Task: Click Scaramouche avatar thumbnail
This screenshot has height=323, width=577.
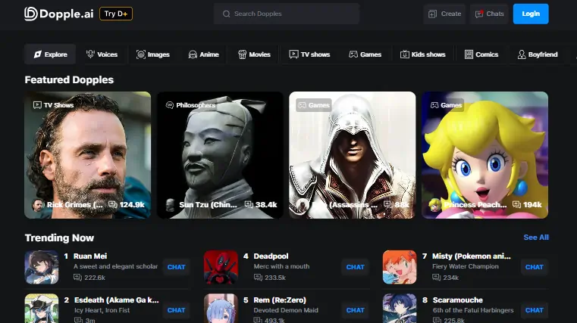Action: (400, 309)
